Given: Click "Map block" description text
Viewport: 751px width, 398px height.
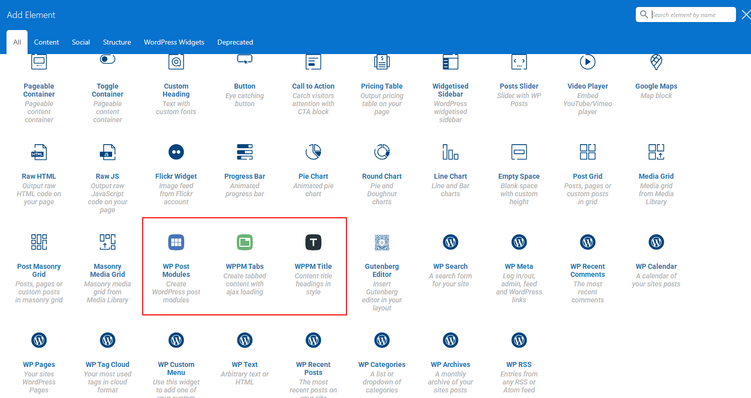Looking at the screenshot, I should (656, 96).
